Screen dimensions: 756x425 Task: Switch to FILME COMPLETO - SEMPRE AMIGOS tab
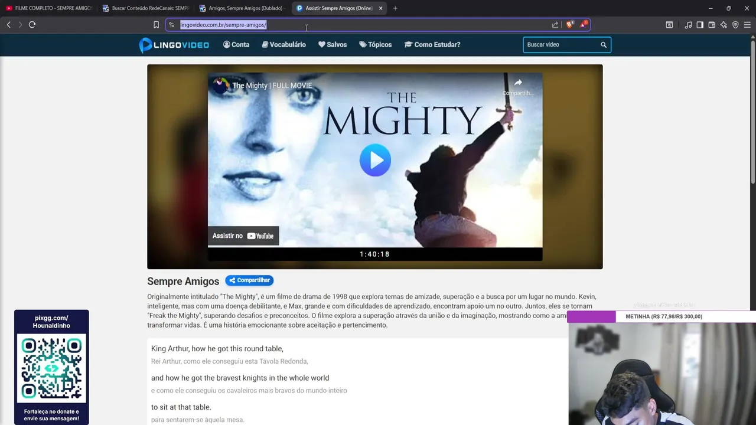click(x=49, y=8)
